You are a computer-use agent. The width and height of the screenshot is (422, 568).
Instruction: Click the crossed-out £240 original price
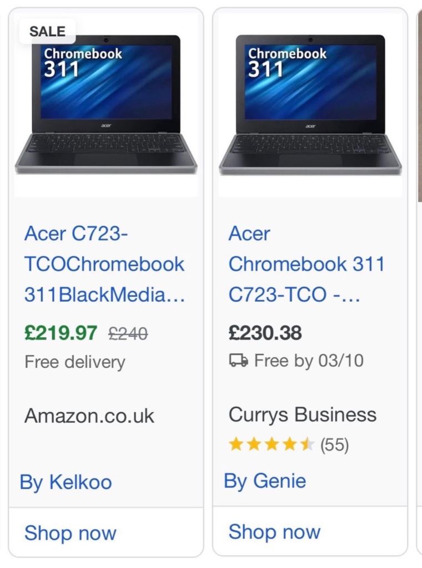point(128,333)
